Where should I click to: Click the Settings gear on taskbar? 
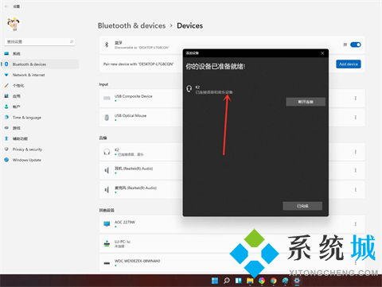click(297, 281)
